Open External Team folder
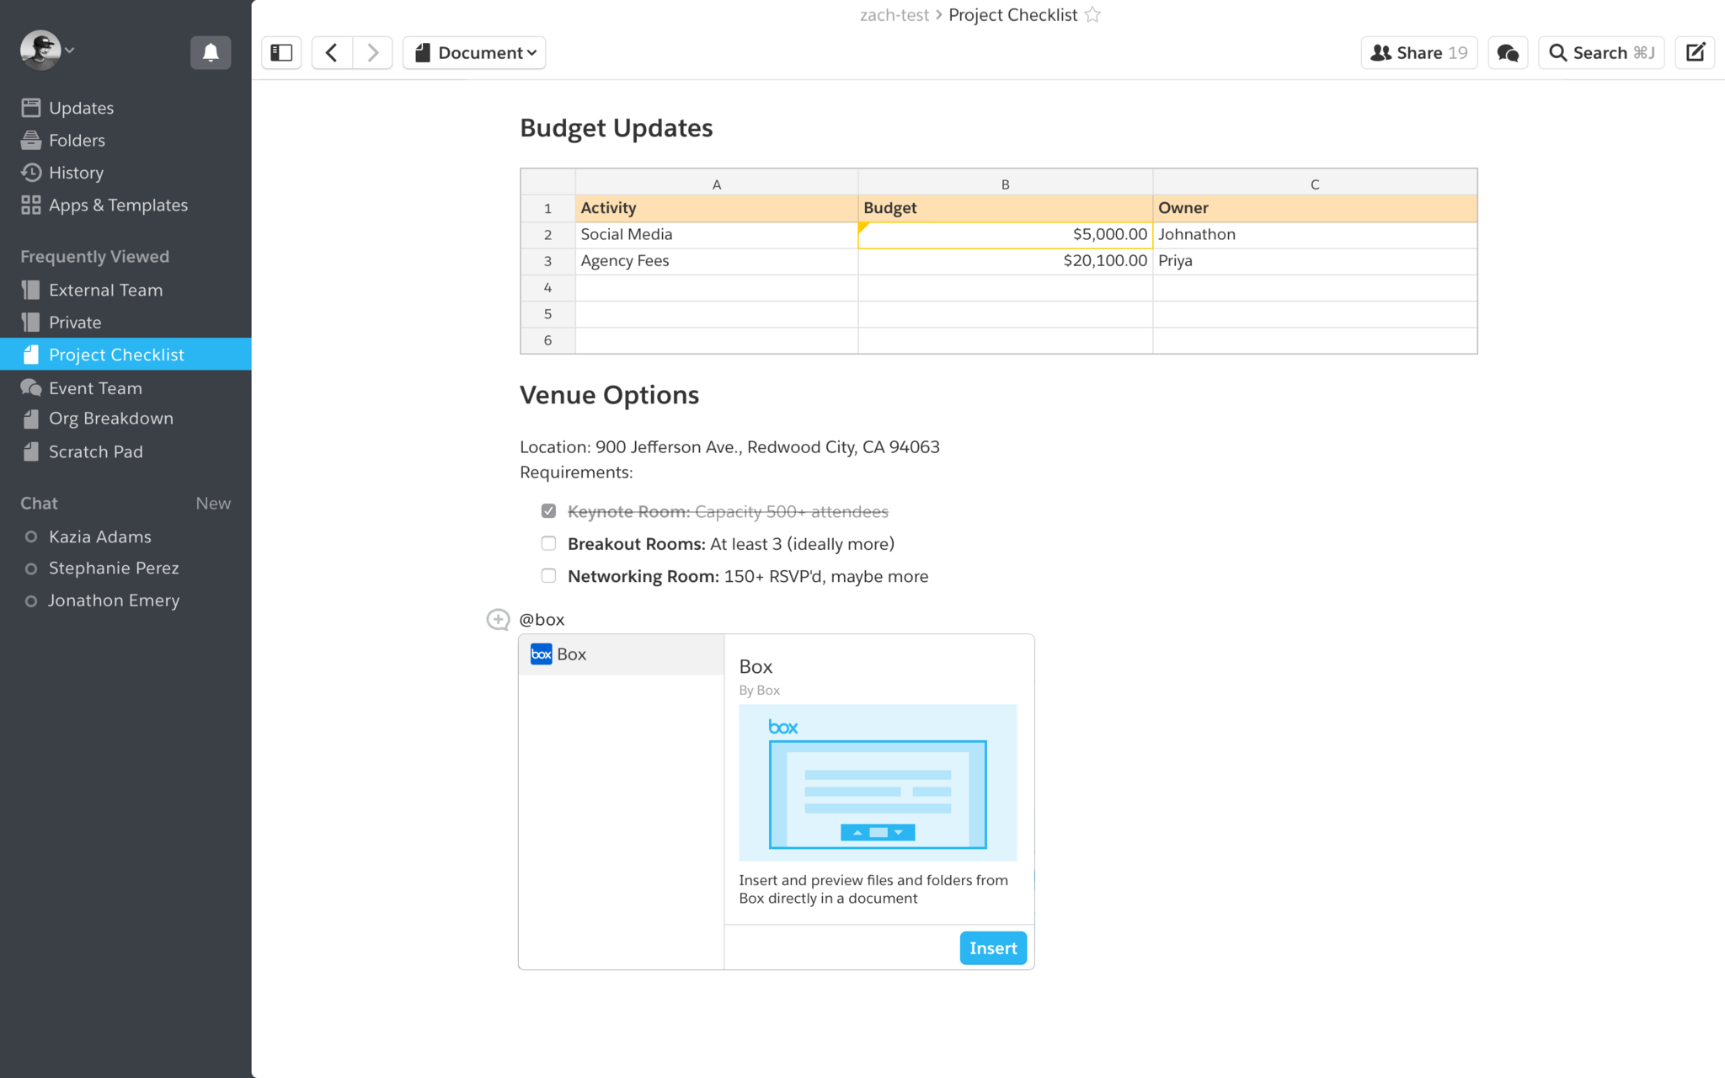 click(x=126, y=290)
